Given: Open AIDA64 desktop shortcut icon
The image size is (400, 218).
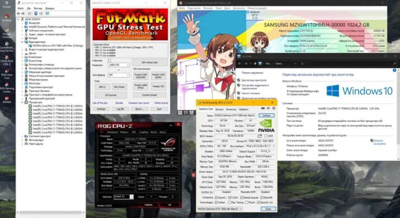Looking at the screenshot, I should (x=7, y=99).
